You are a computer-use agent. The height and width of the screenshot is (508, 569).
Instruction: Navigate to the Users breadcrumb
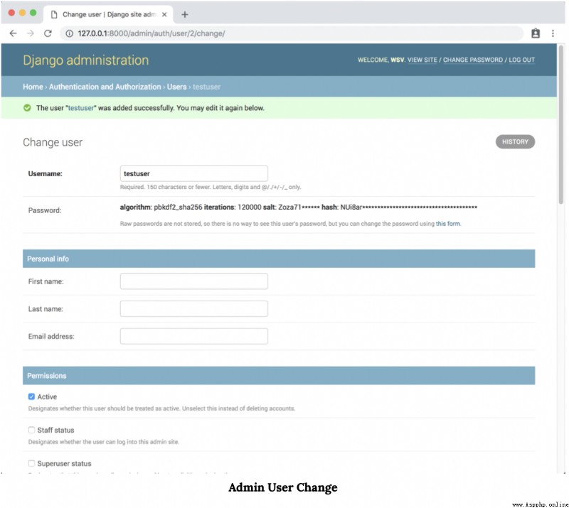(x=176, y=87)
